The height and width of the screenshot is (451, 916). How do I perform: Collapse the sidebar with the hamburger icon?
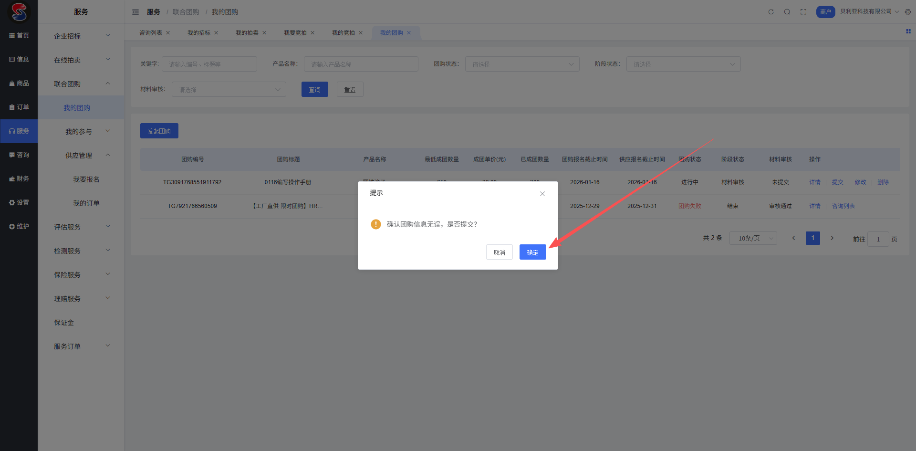point(135,12)
